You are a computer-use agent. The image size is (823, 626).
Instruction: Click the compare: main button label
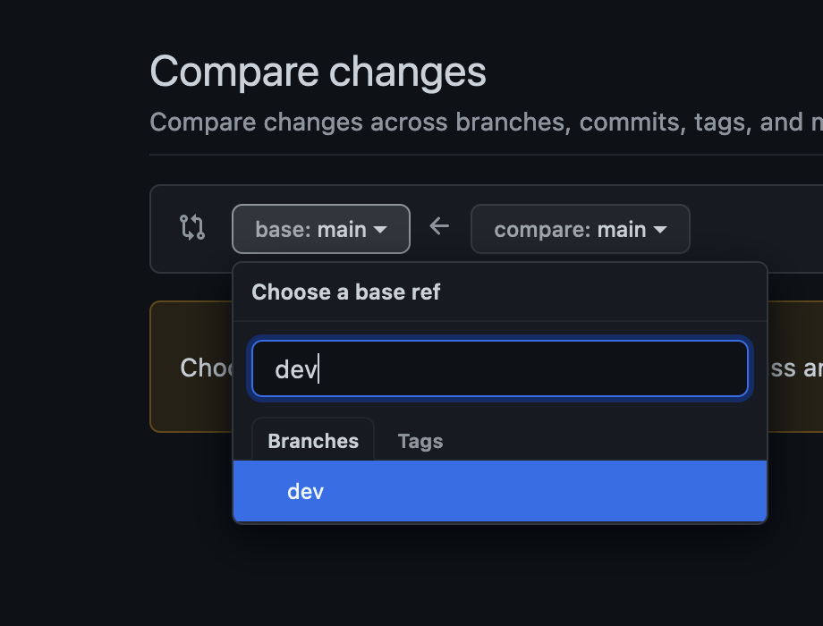click(x=568, y=229)
